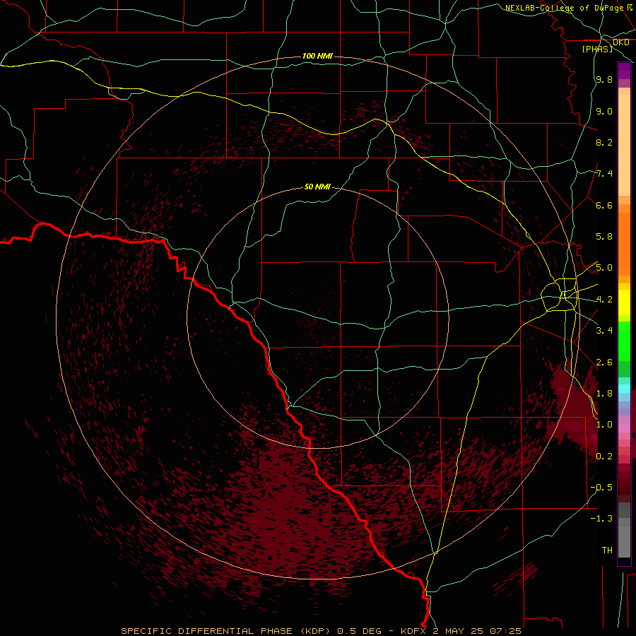
Task: Click the 9.0 value on the color scale
Action: coord(604,111)
